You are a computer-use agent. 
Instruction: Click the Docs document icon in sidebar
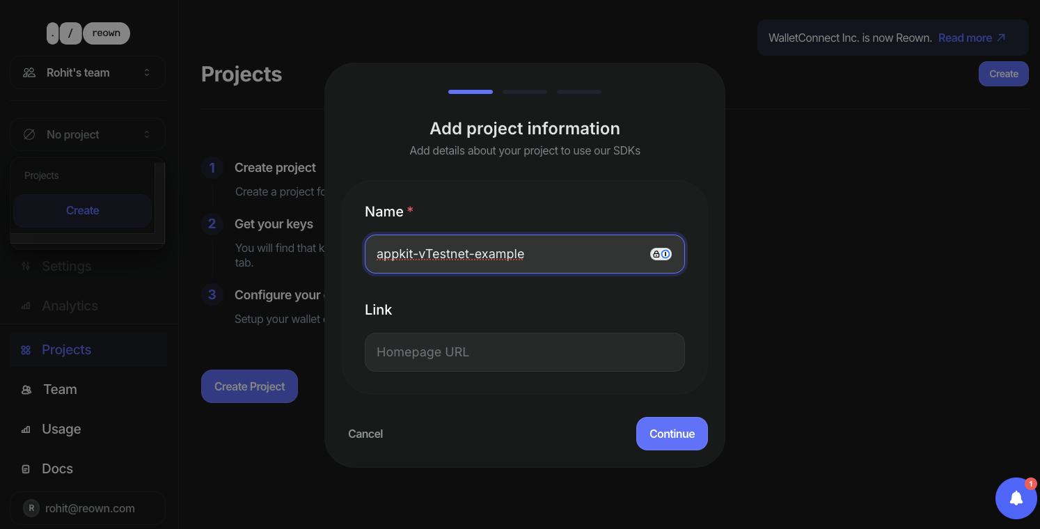point(26,469)
